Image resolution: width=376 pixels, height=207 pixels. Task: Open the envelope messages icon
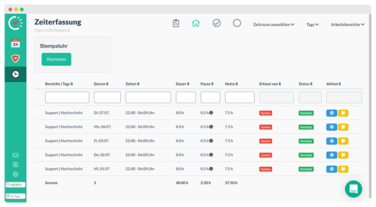pos(15,155)
